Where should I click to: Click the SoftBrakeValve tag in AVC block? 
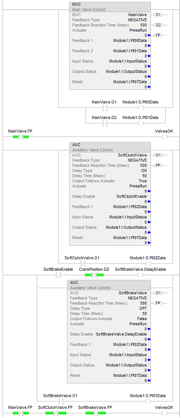[x=132, y=293]
